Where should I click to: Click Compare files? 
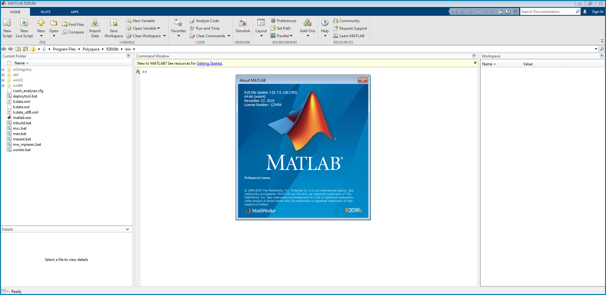click(73, 32)
